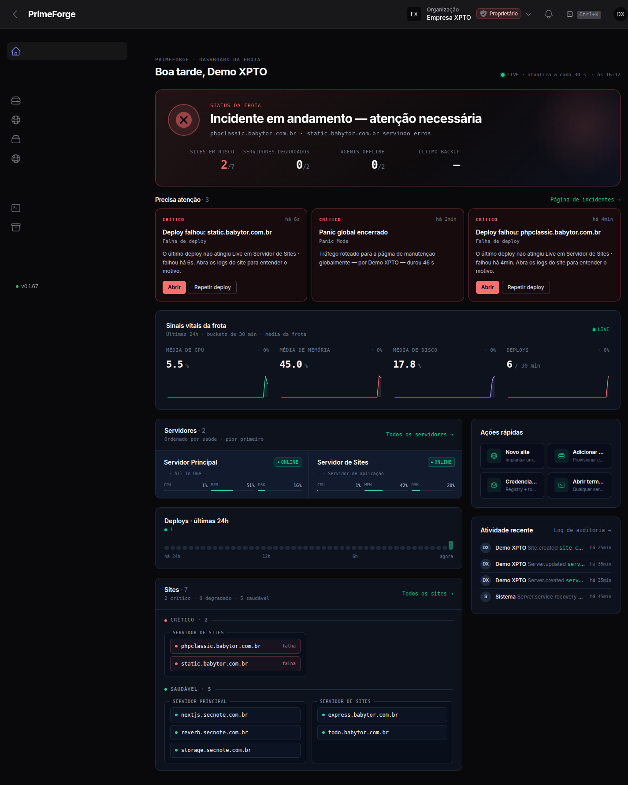Screen dimensions: 628x785
Task: Click Servidor Principal DSK usage bar
Action: 280,490
